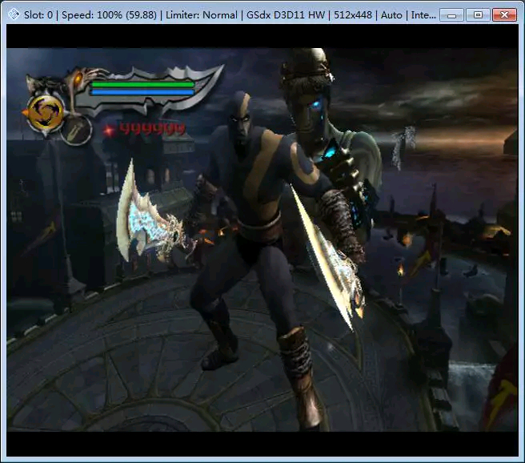Minimize the emulator window

click(451, 15)
